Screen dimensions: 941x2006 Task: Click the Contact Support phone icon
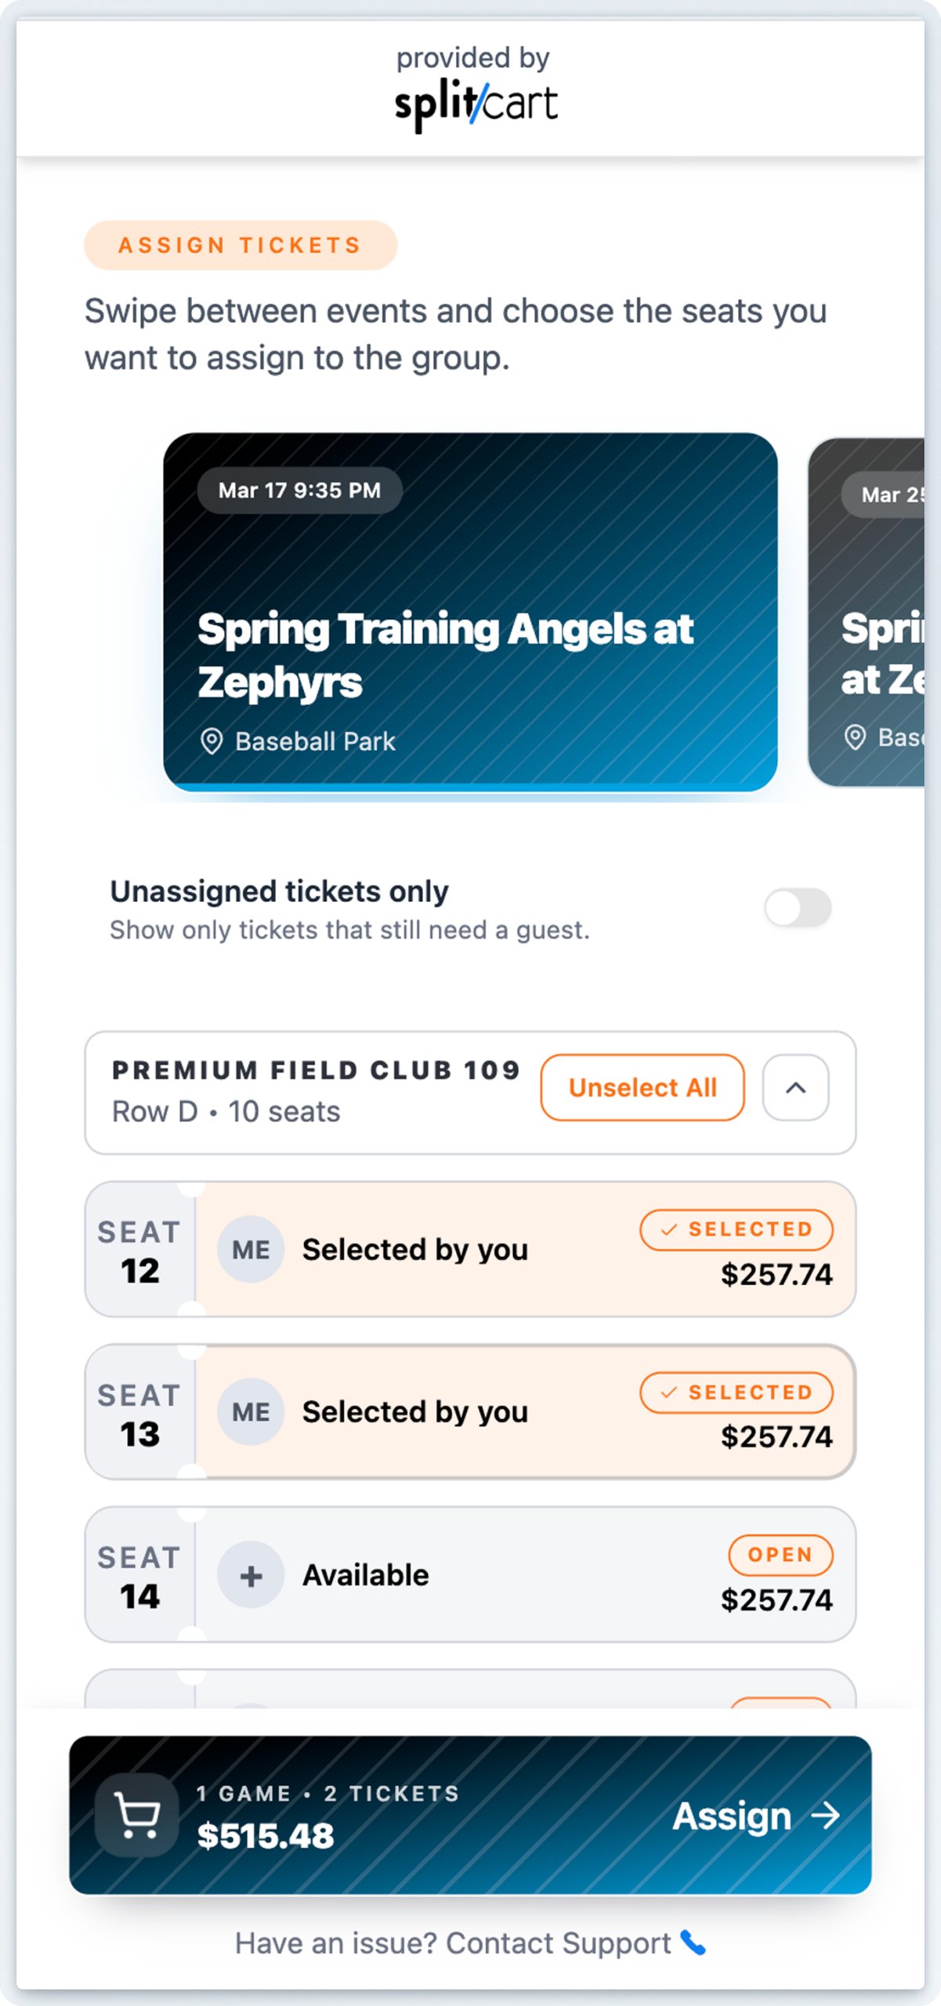693,1943
